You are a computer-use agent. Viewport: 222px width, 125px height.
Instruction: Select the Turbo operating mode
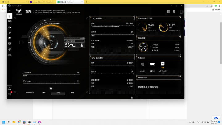pyautogui.click(x=72, y=93)
